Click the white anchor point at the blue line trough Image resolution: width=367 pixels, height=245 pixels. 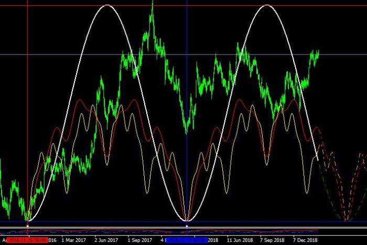[187, 226]
